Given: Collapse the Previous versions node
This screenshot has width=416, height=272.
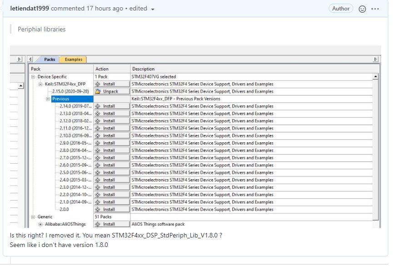Looking at the screenshot, I should click(48, 99).
